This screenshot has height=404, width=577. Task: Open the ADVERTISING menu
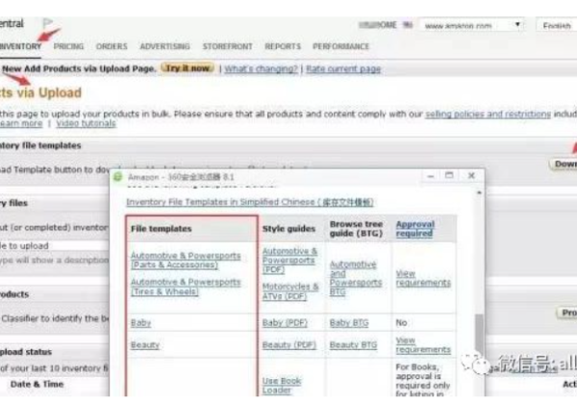(164, 46)
